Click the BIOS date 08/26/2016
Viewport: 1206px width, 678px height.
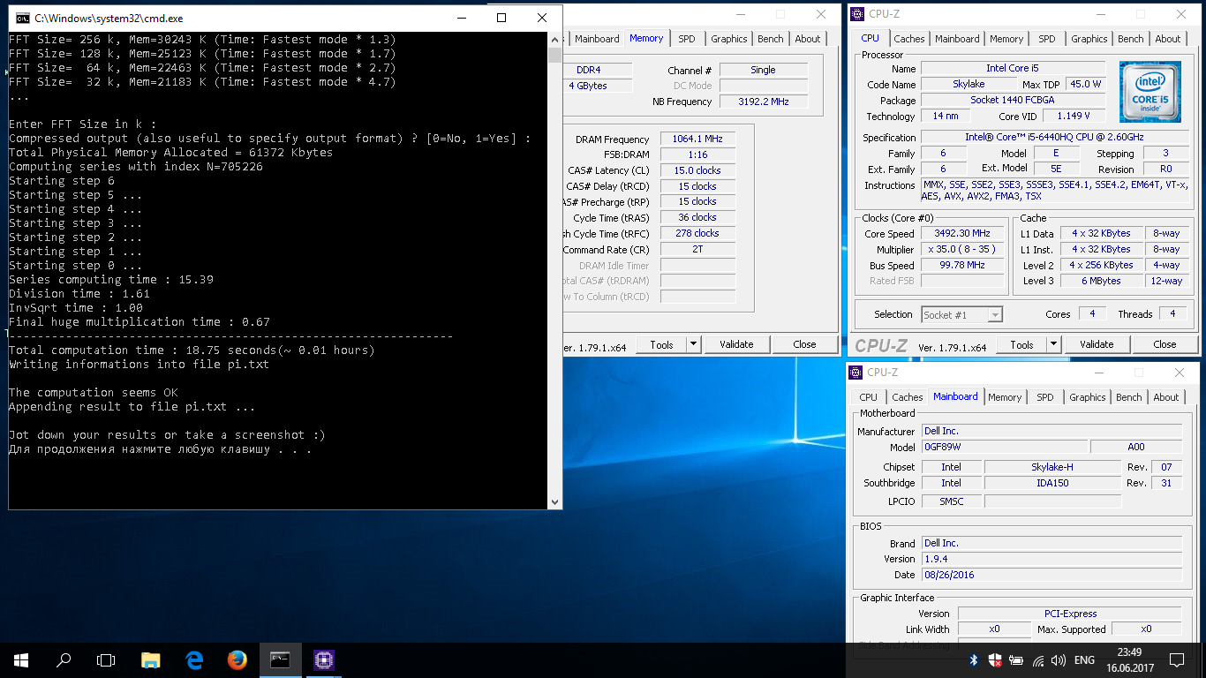(x=1051, y=575)
